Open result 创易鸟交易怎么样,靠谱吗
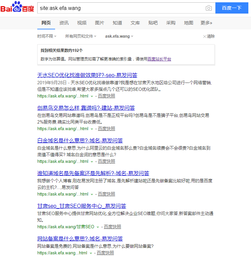This screenshot has height=256, width=251. coord(86,108)
